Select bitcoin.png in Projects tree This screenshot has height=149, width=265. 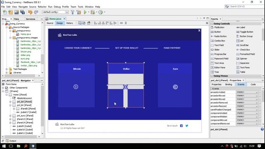pos(26,52)
